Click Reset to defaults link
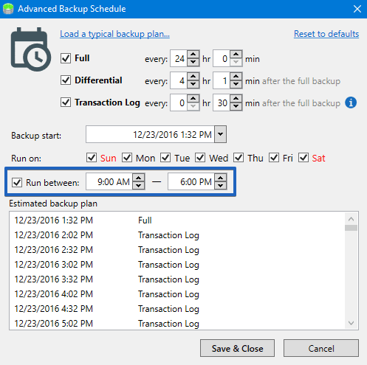The image size is (367, 365). [x=326, y=34]
